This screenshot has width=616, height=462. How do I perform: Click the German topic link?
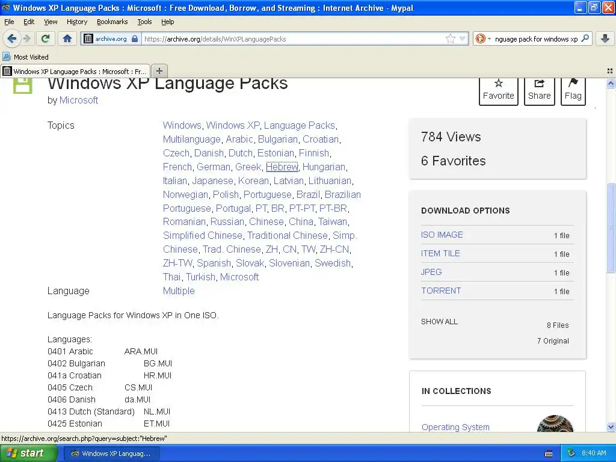(x=214, y=167)
